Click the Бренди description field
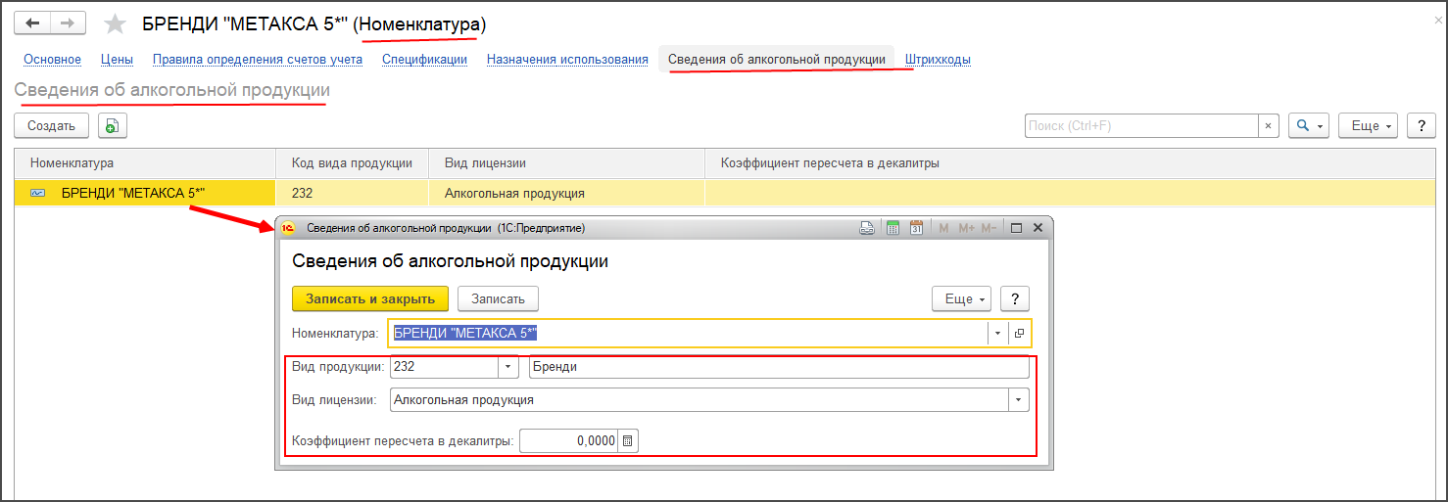 click(x=779, y=367)
